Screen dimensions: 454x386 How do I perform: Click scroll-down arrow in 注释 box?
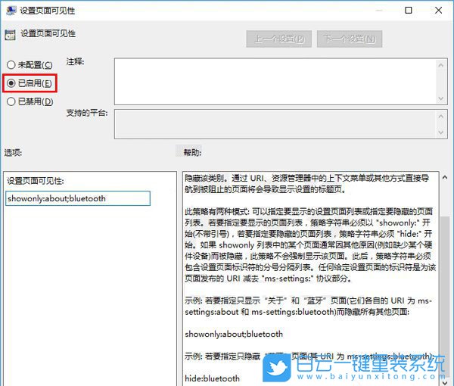tap(440, 98)
